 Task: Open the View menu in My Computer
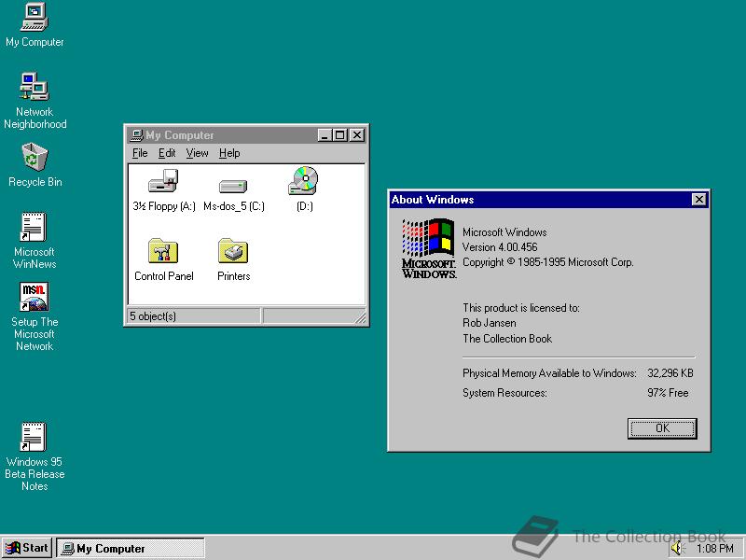[x=197, y=153]
